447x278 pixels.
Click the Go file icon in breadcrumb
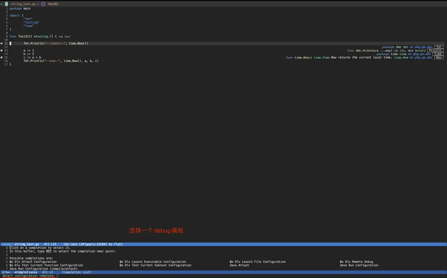6,4
